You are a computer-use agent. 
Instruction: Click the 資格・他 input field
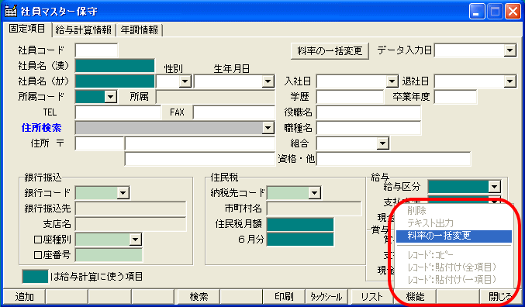click(x=393, y=159)
